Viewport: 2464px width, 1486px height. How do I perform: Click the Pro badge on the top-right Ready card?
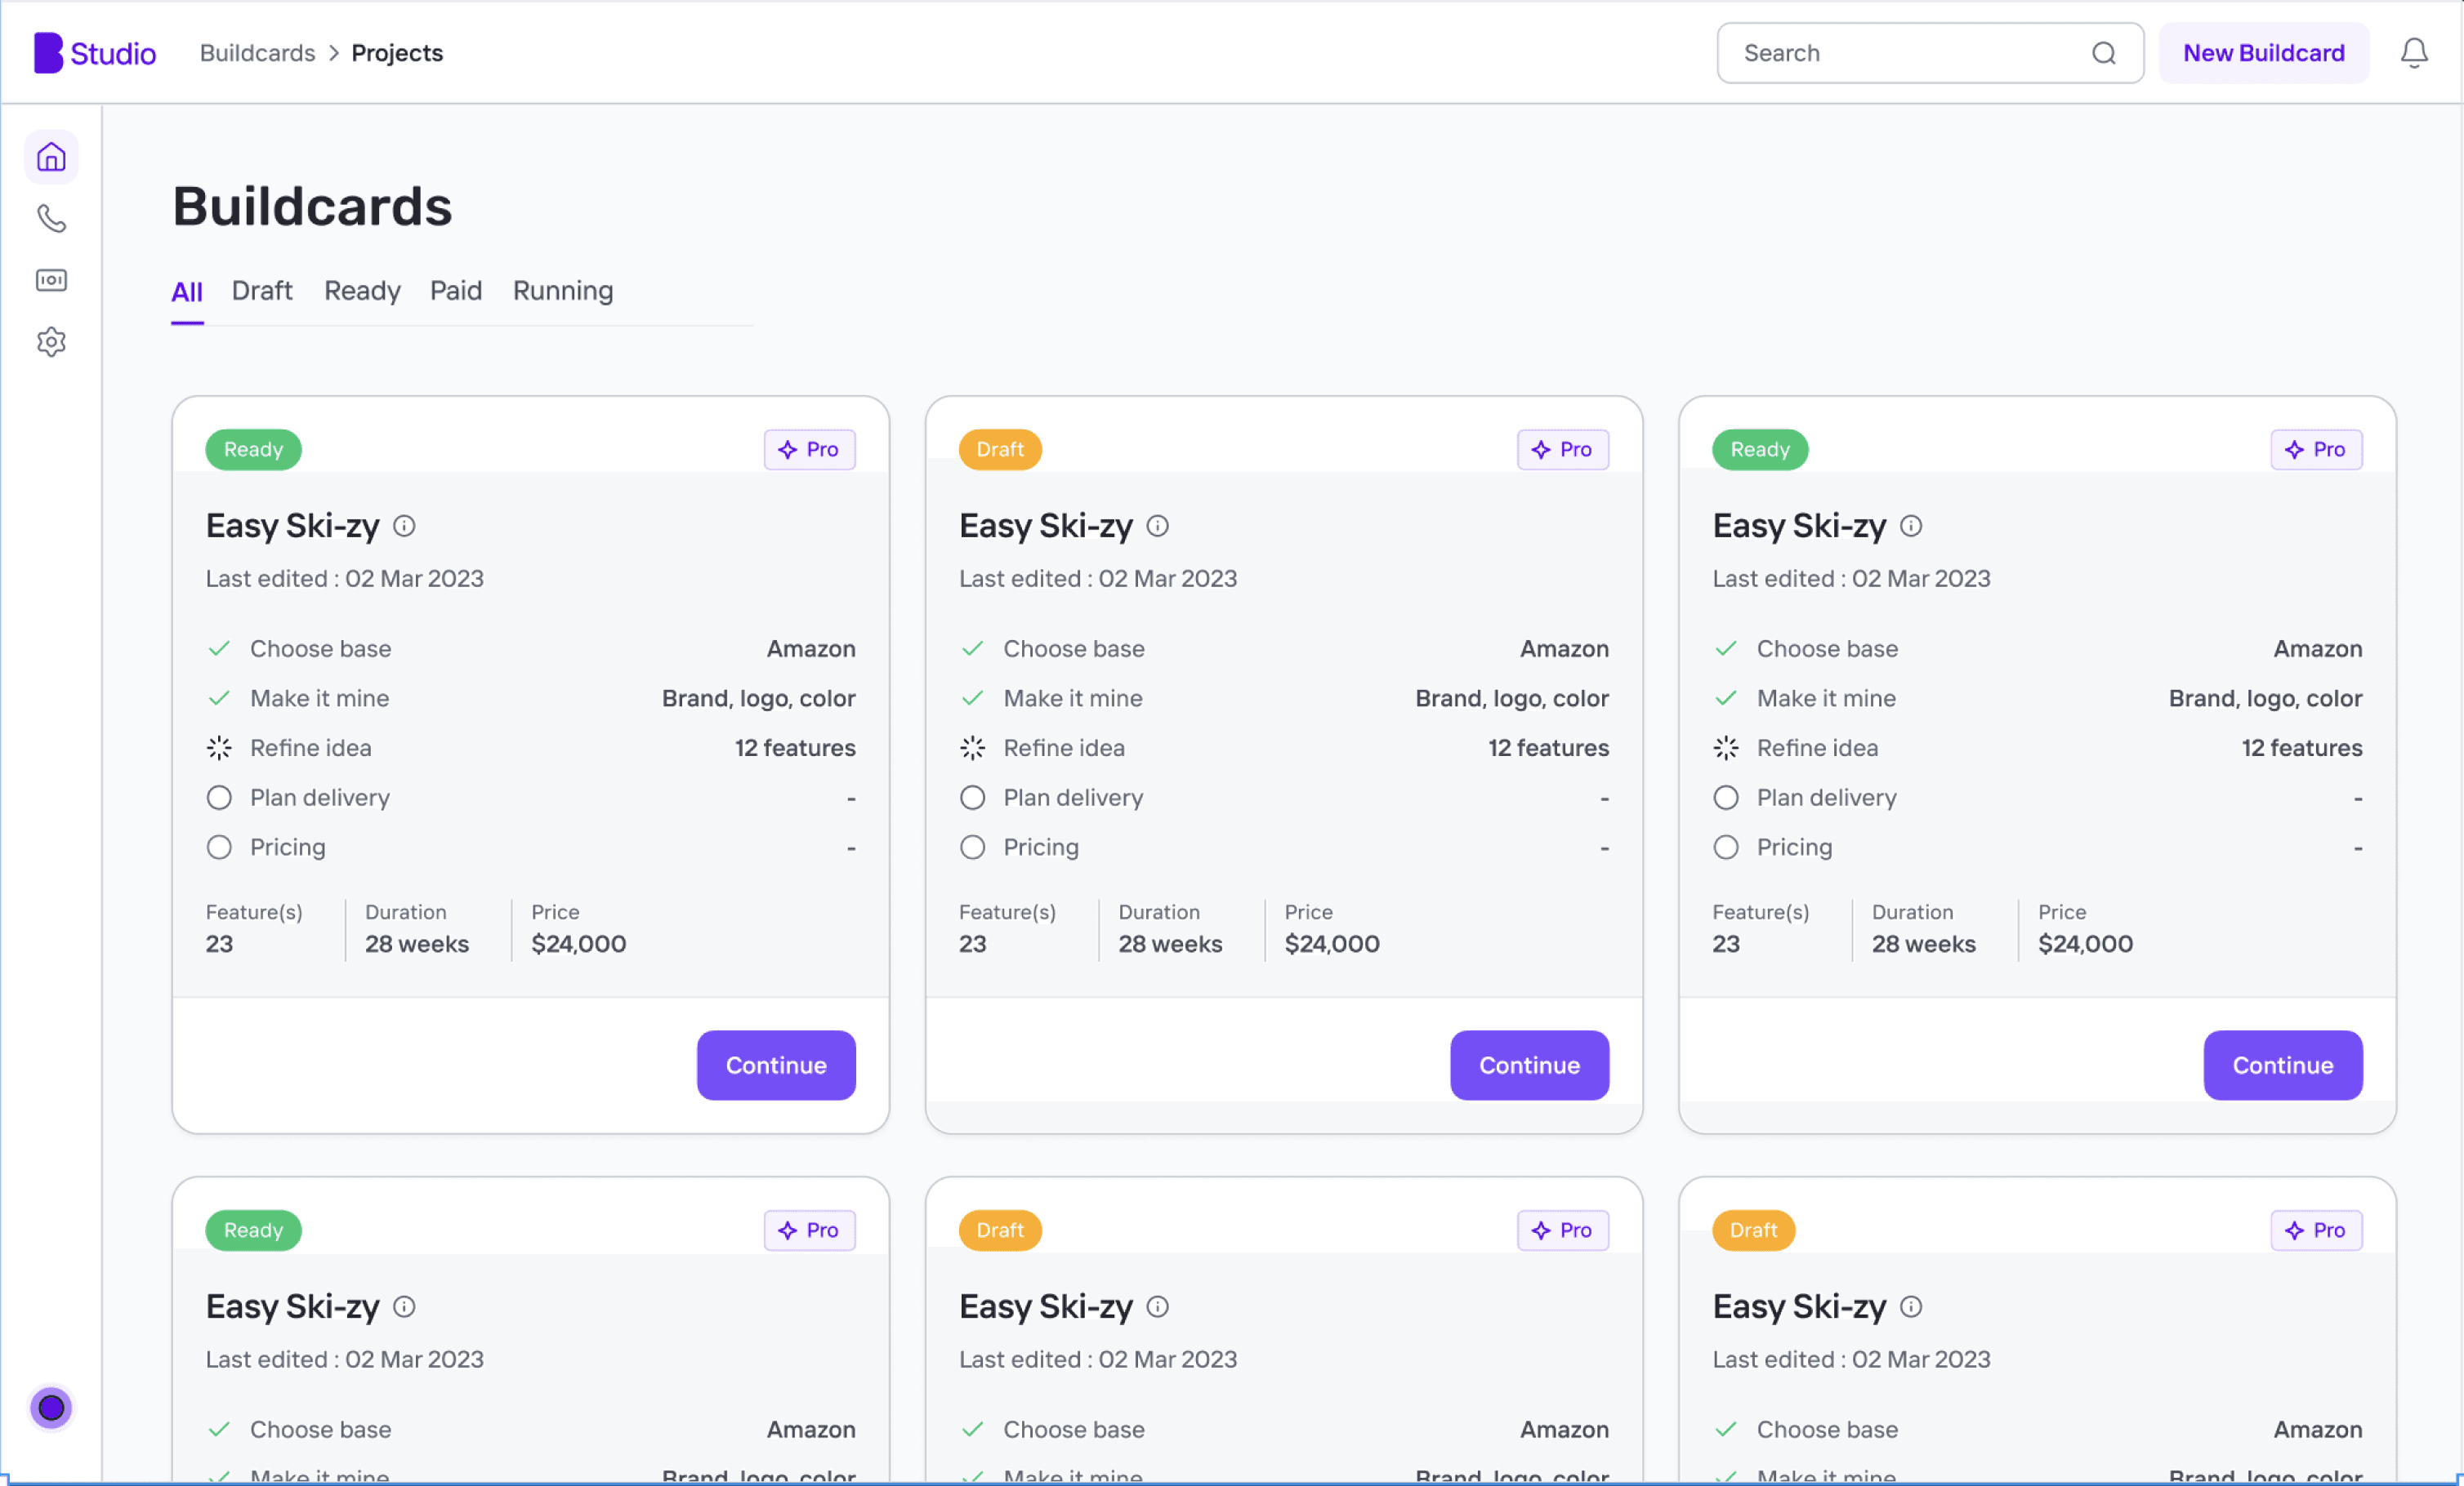coord(2315,450)
